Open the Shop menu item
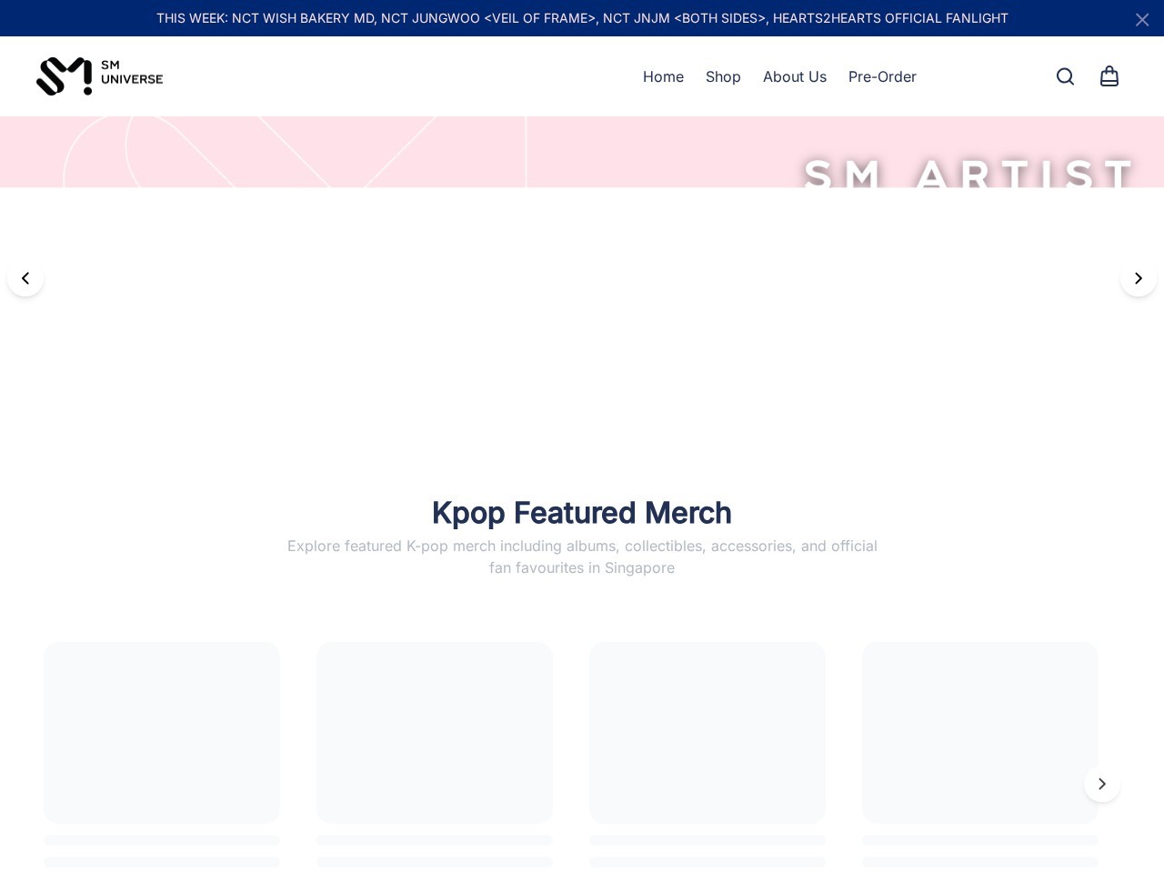The image size is (1164, 873). coord(723,76)
